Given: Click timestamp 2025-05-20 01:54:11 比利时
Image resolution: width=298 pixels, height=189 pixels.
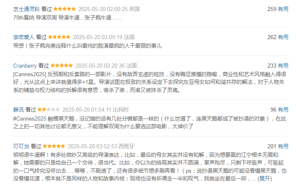Looking at the screenshot, I should tap(95, 110).
